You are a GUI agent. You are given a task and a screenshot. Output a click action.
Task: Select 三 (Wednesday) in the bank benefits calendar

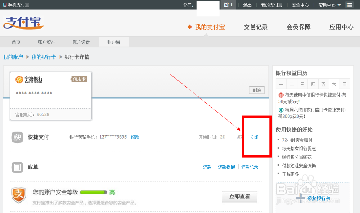[x=302, y=85]
